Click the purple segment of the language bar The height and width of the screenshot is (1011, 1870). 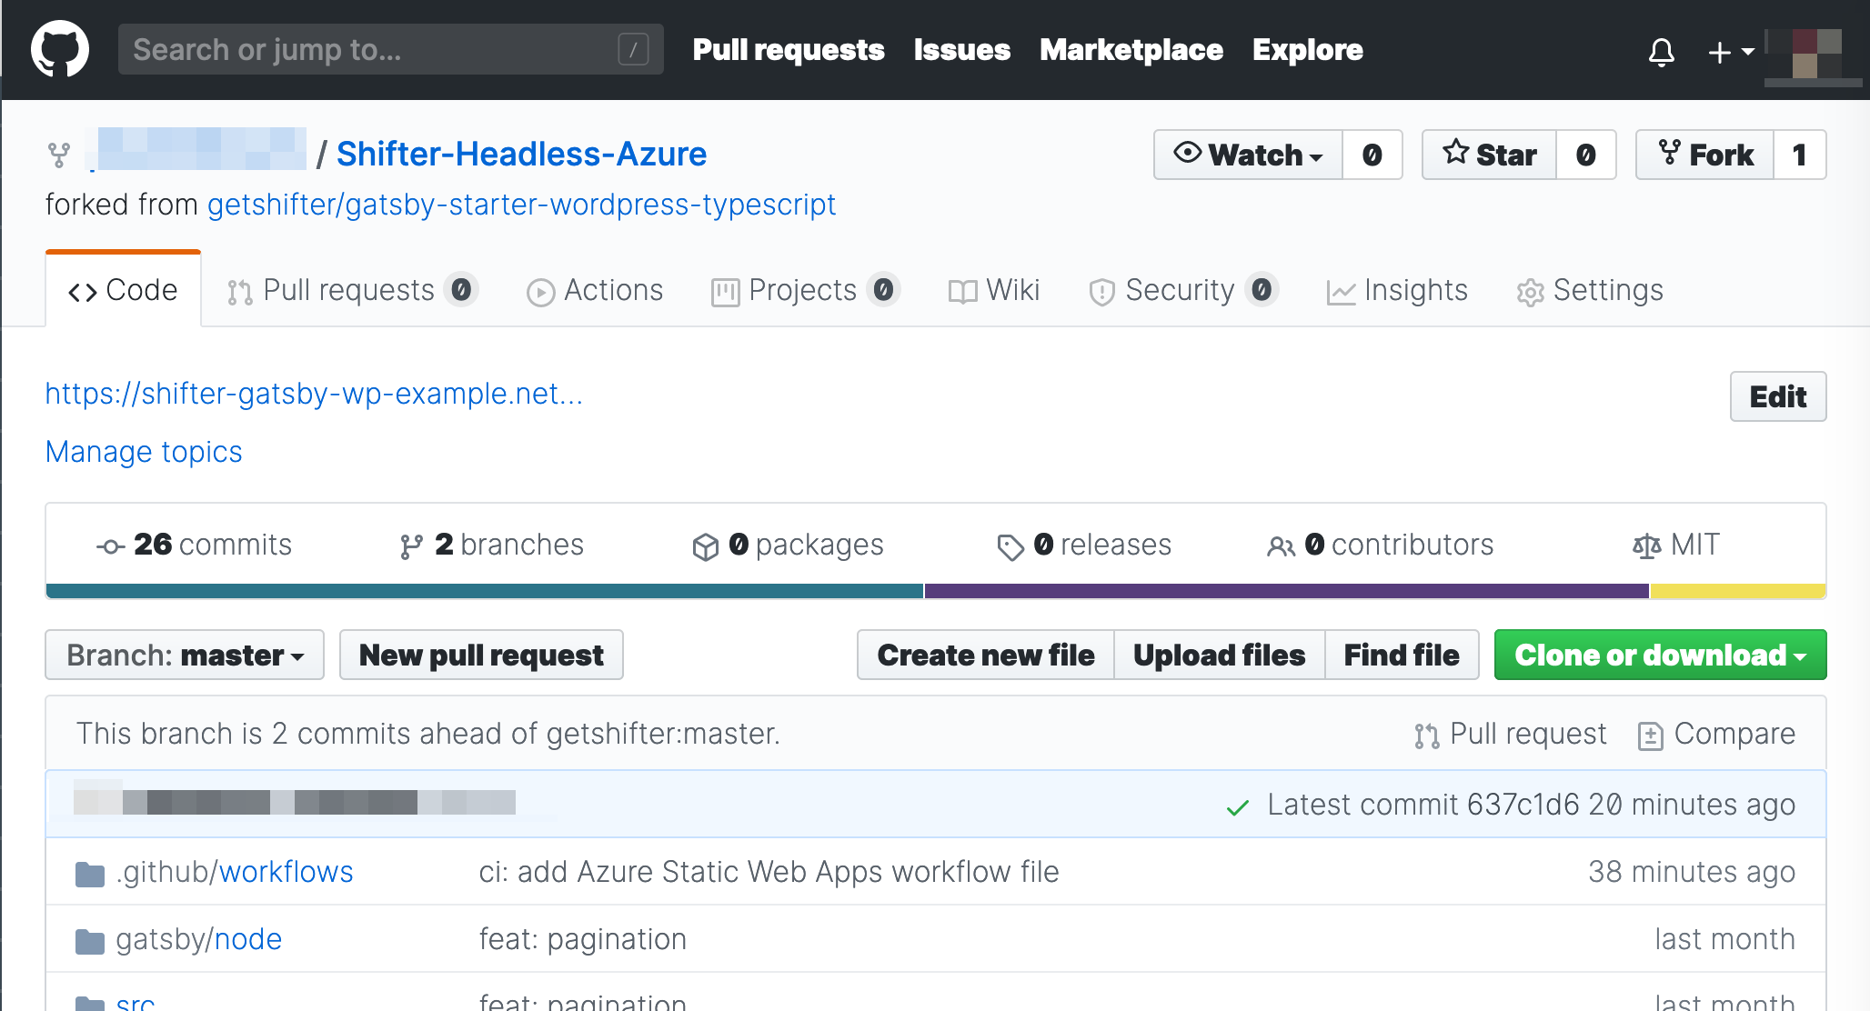coord(1287,591)
